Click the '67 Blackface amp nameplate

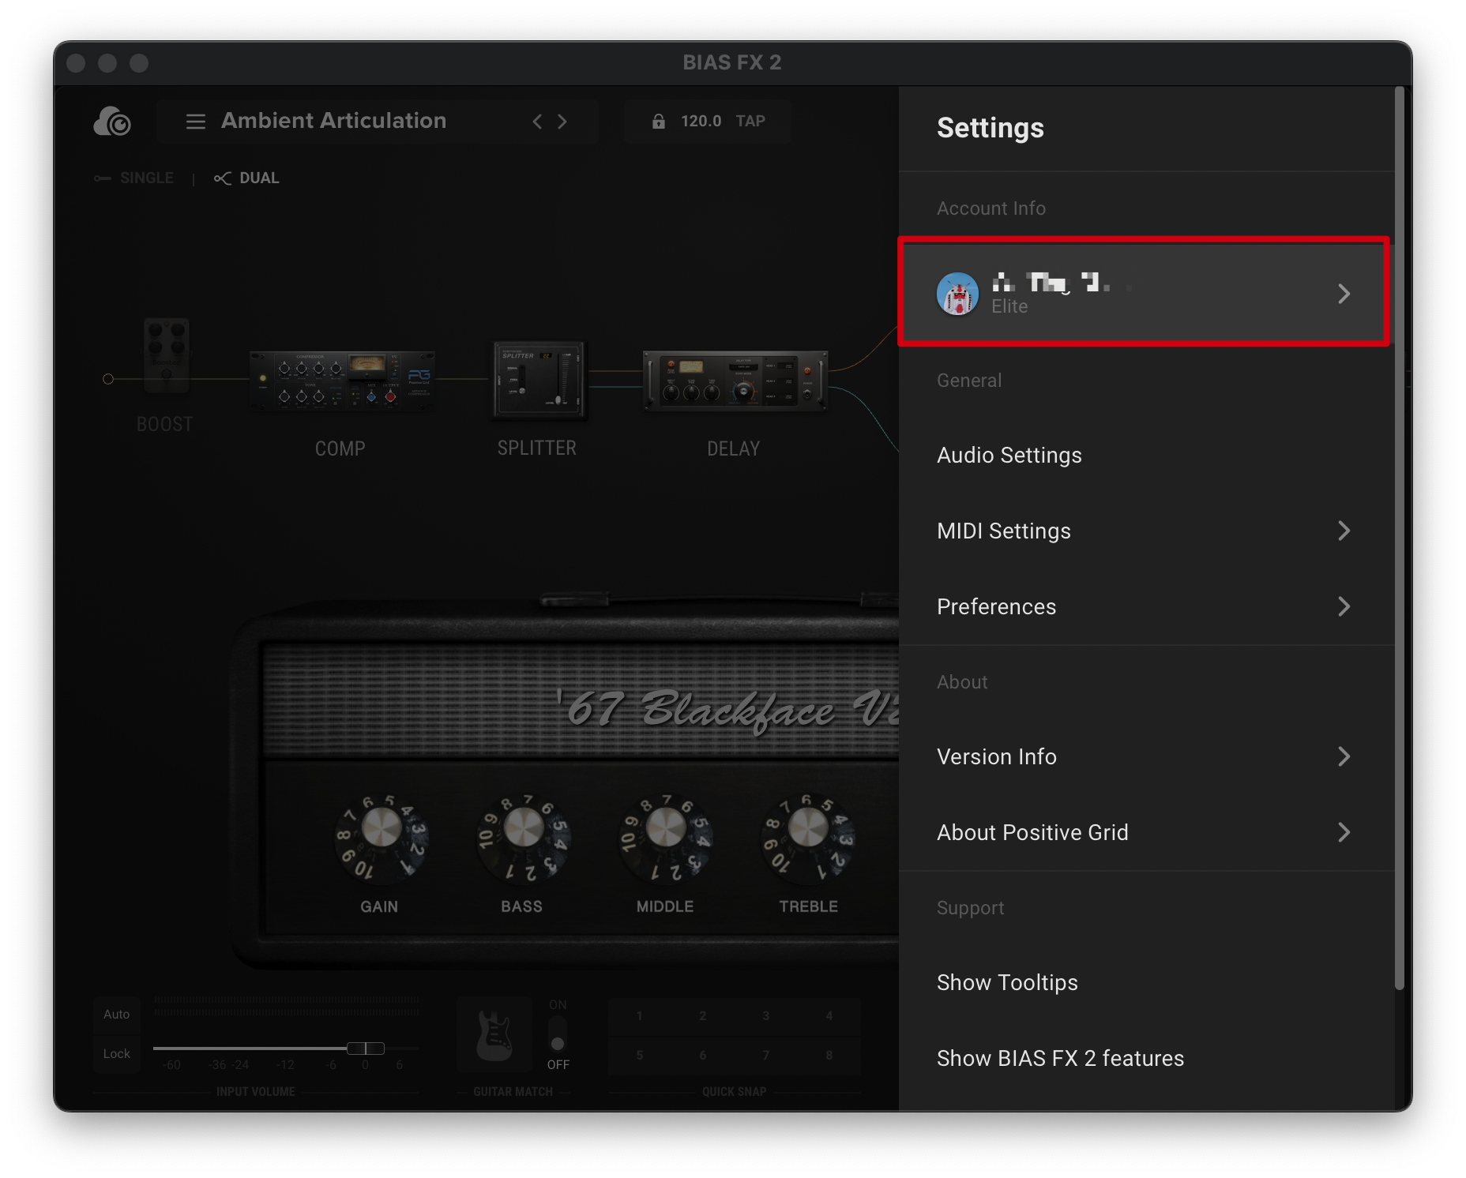click(727, 709)
